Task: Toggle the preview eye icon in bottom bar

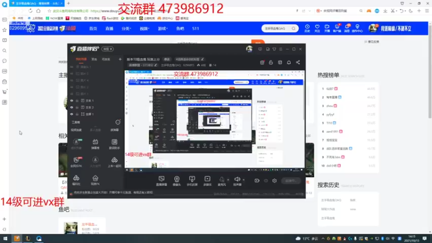Action: pyautogui.click(x=266, y=181)
